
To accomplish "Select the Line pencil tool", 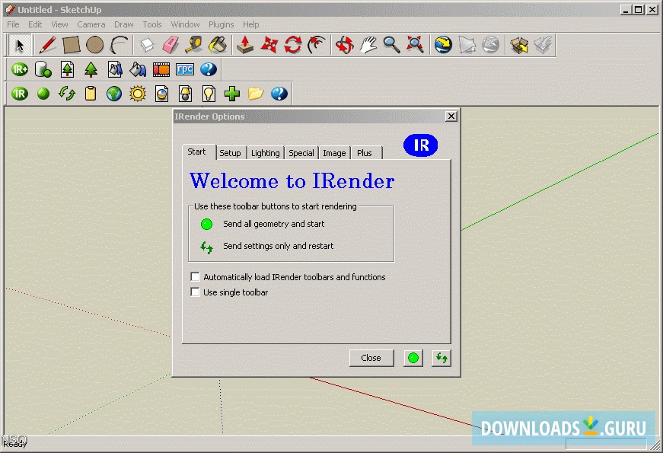I will tap(47, 45).
